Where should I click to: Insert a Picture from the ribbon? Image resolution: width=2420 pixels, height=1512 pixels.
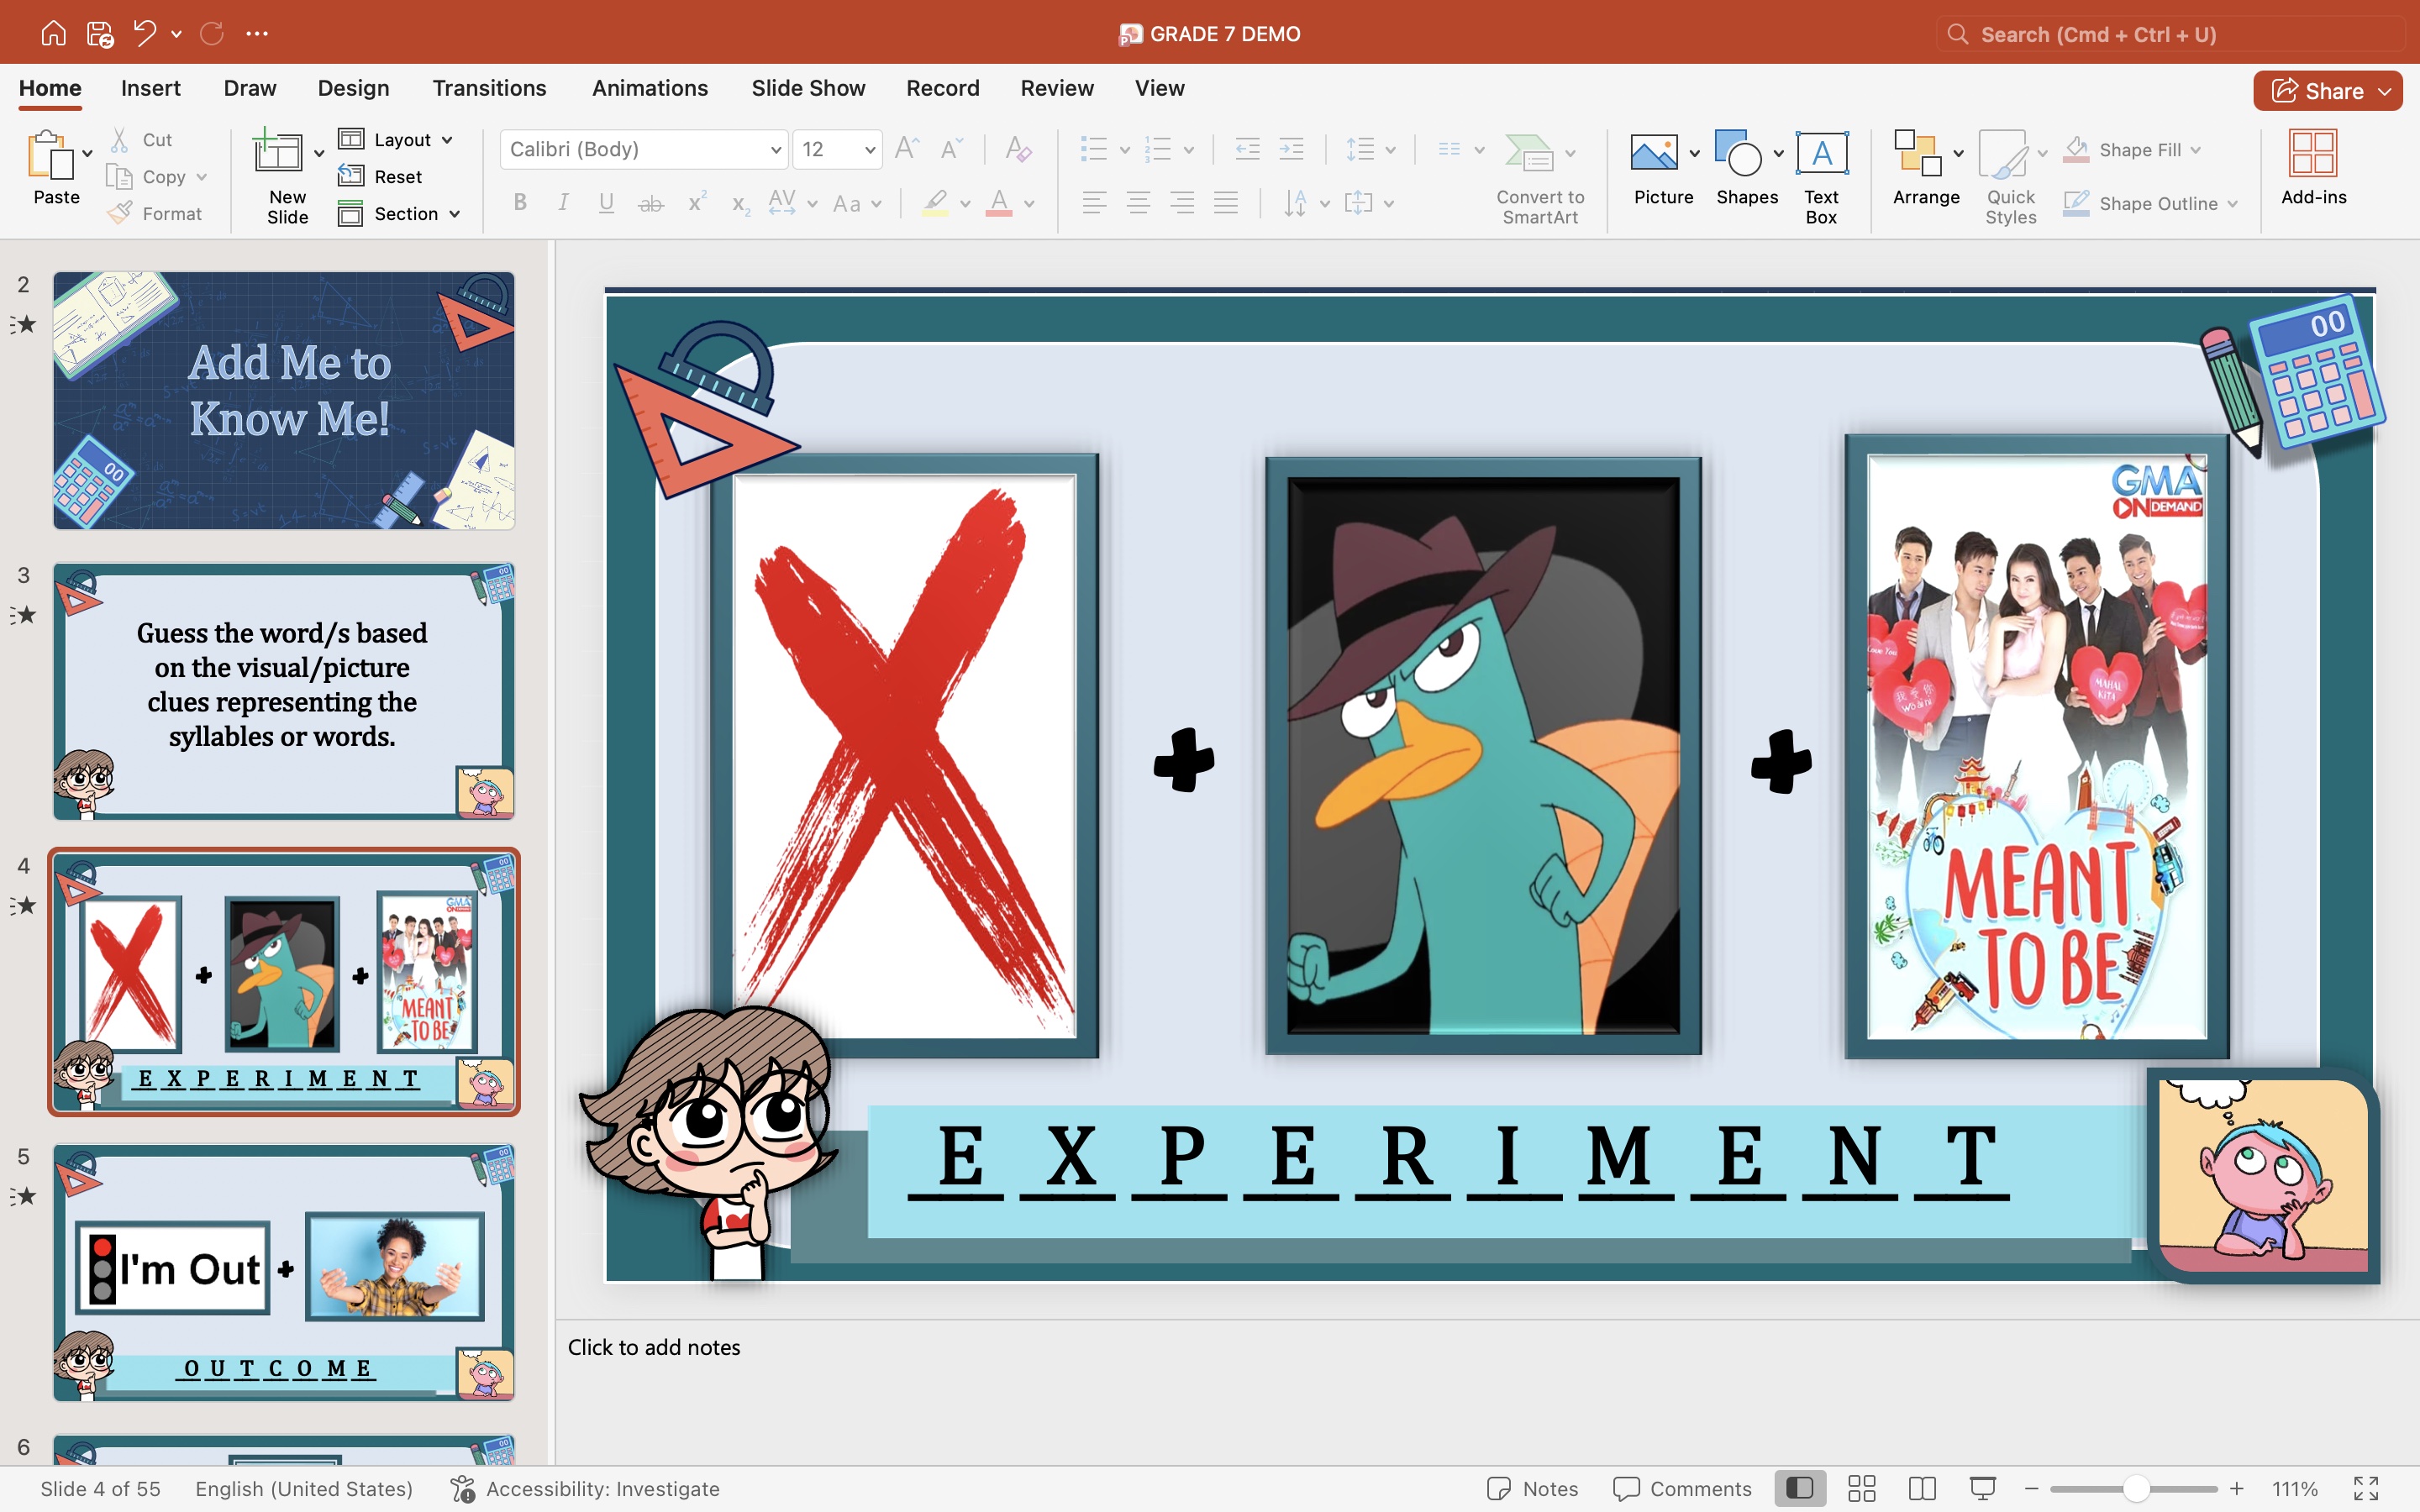pos(1654,152)
